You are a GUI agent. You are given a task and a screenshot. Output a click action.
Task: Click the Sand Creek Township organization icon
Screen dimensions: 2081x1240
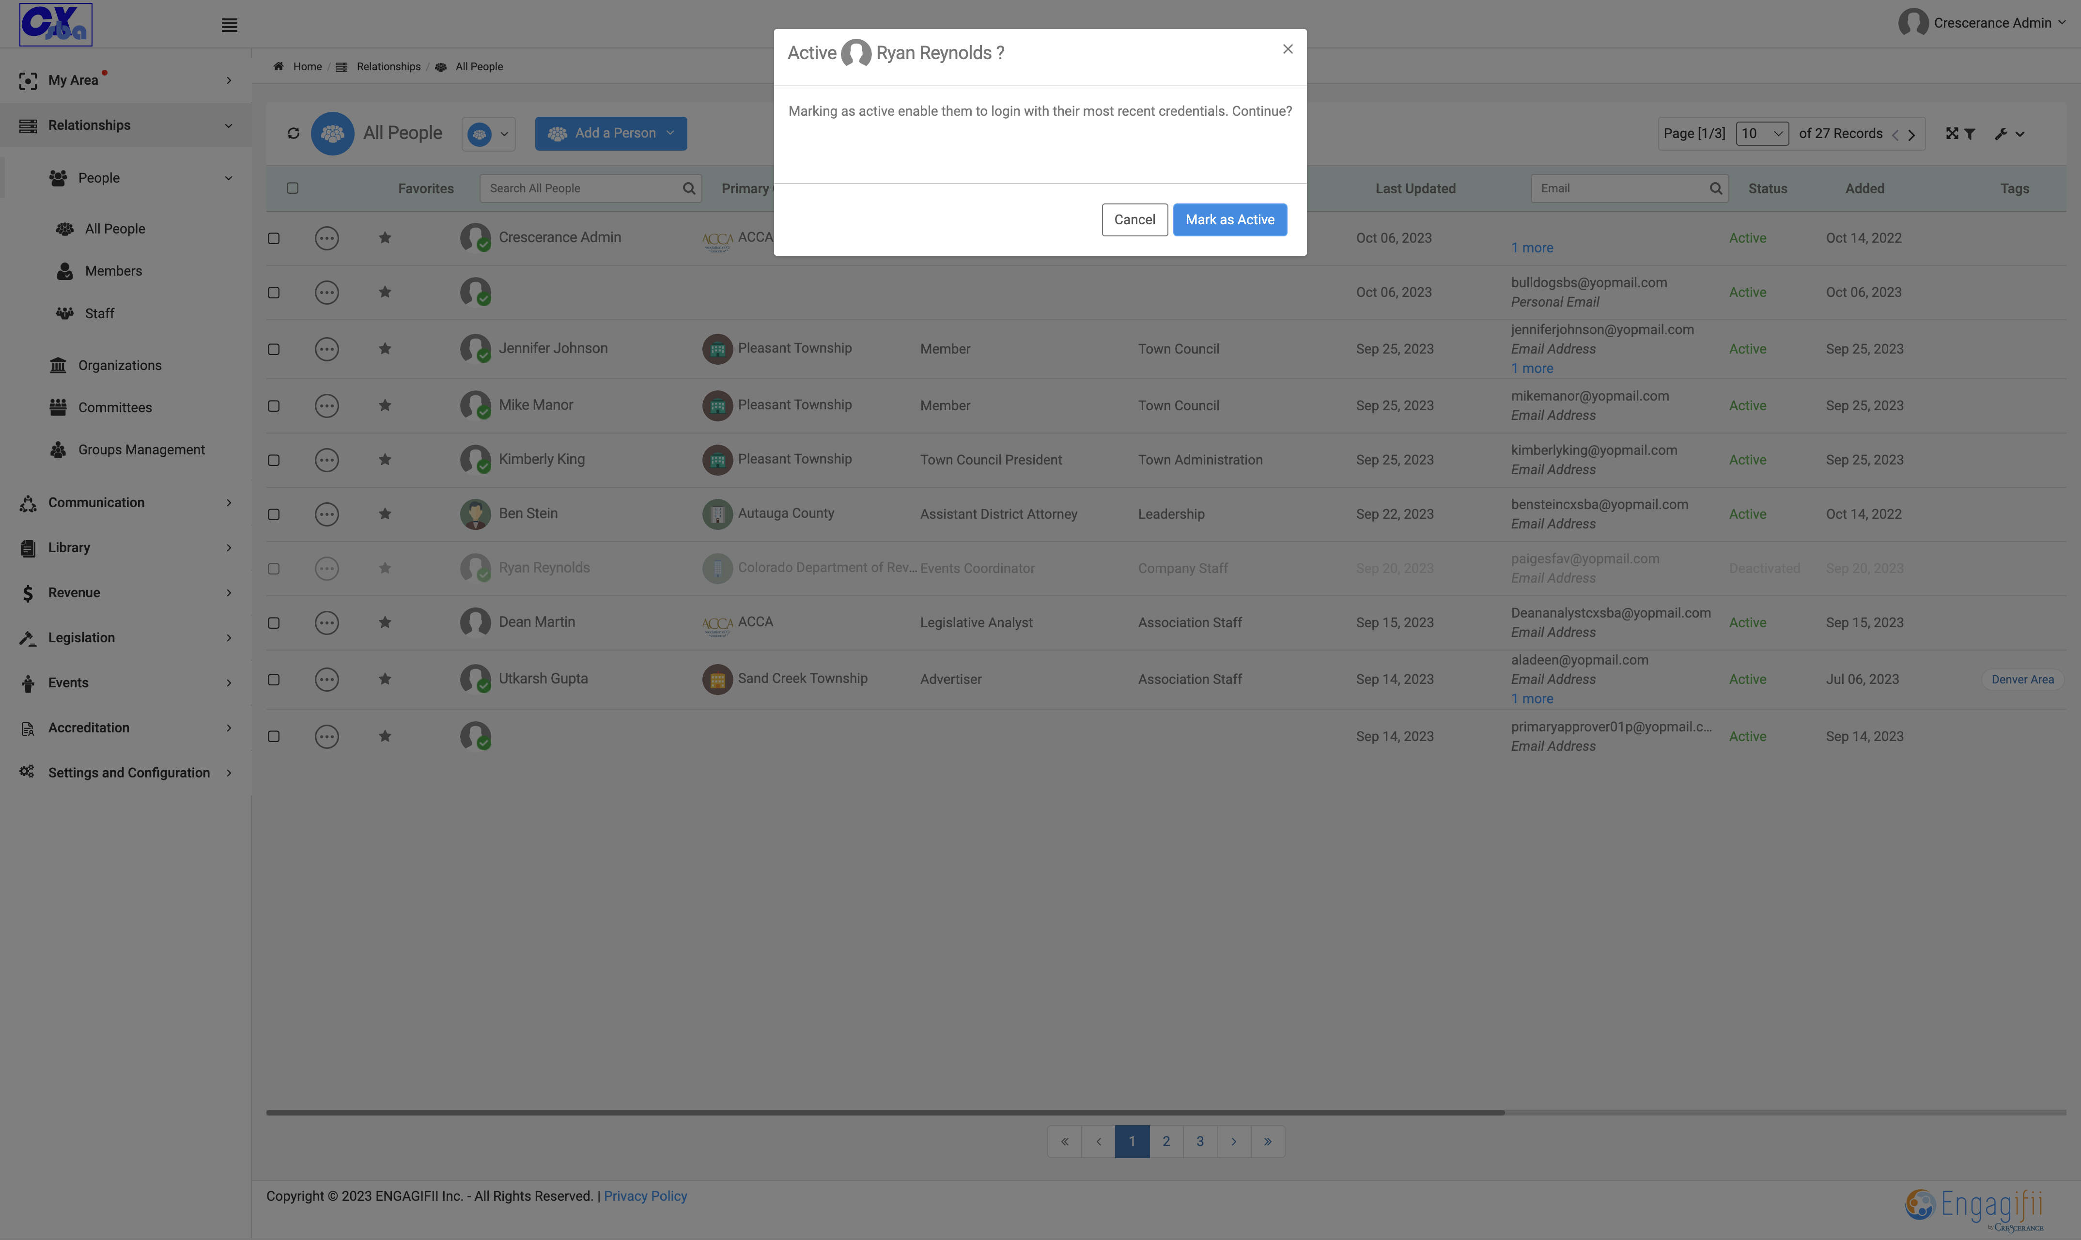click(717, 679)
